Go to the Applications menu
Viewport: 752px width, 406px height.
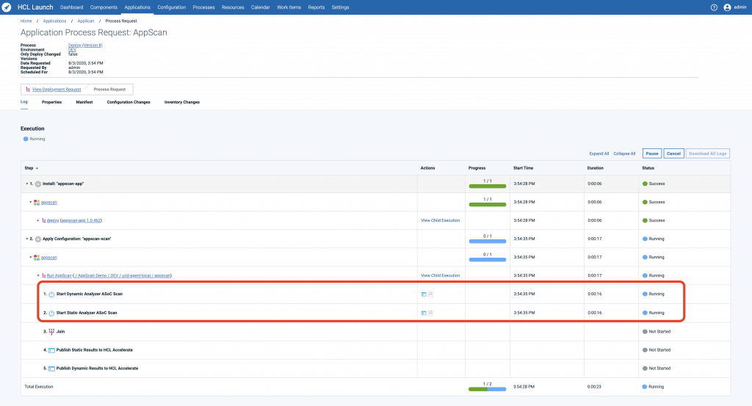[137, 7]
